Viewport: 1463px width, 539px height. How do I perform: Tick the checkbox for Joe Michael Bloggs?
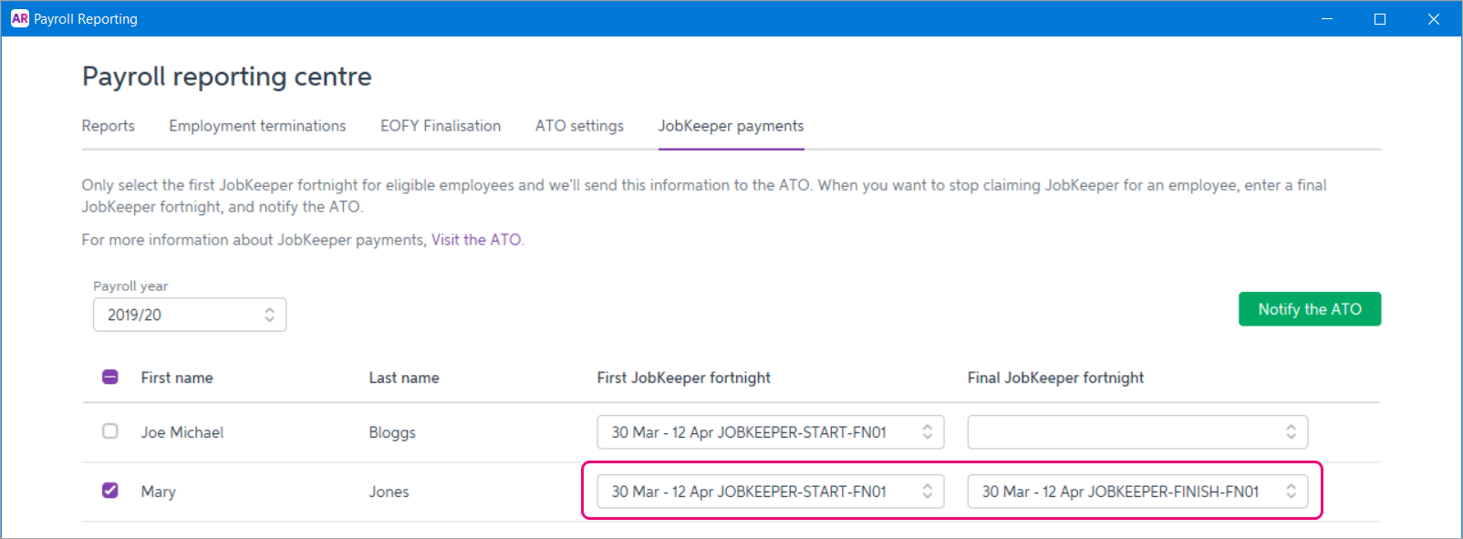pos(110,431)
